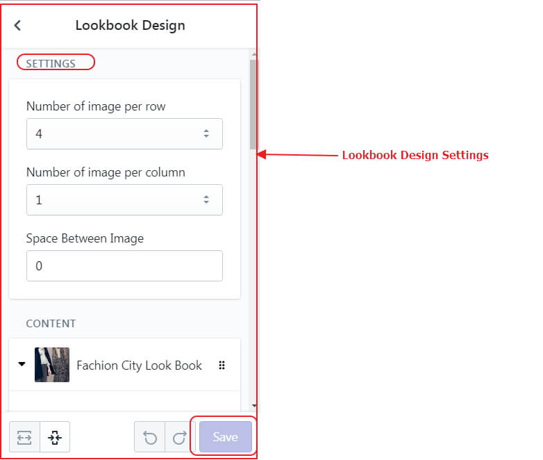
Task: Open the Number of image per column dropdown
Action: (124, 199)
